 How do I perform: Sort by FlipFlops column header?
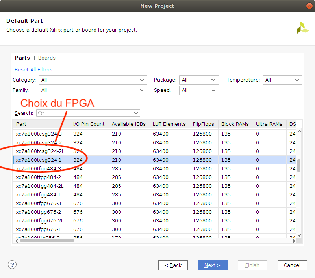pos(204,124)
